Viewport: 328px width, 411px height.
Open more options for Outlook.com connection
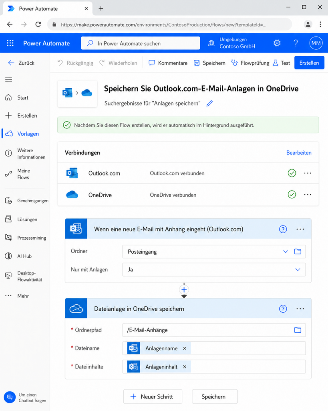[308, 173]
